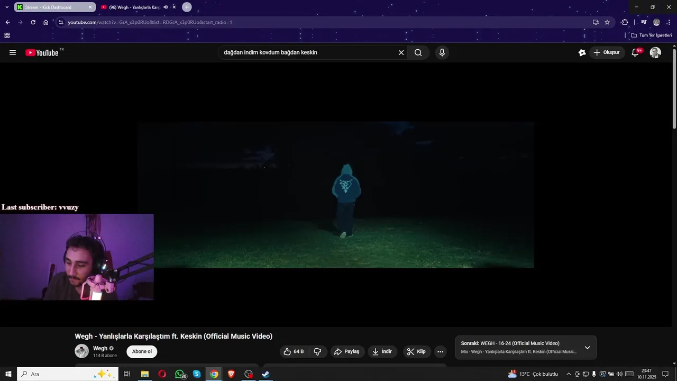
Task: Install app icon in address bar
Action: pyautogui.click(x=596, y=22)
